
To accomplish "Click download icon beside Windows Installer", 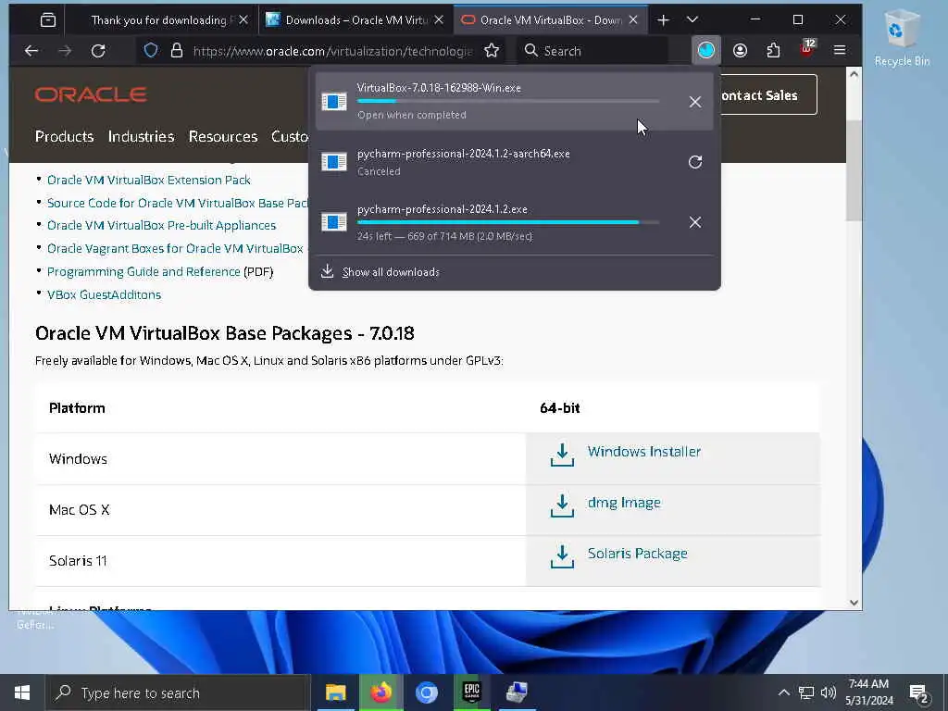I will (562, 455).
